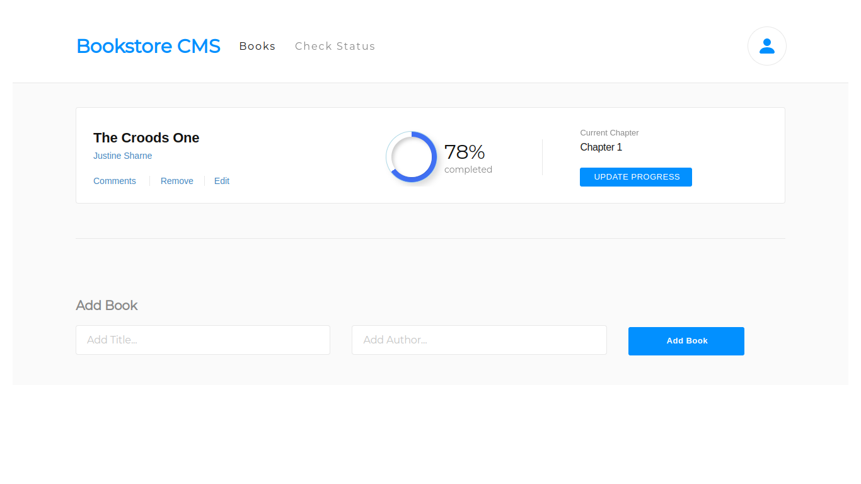Open the Check Status section
Viewport: 861px width, 484px height.
point(335,45)
